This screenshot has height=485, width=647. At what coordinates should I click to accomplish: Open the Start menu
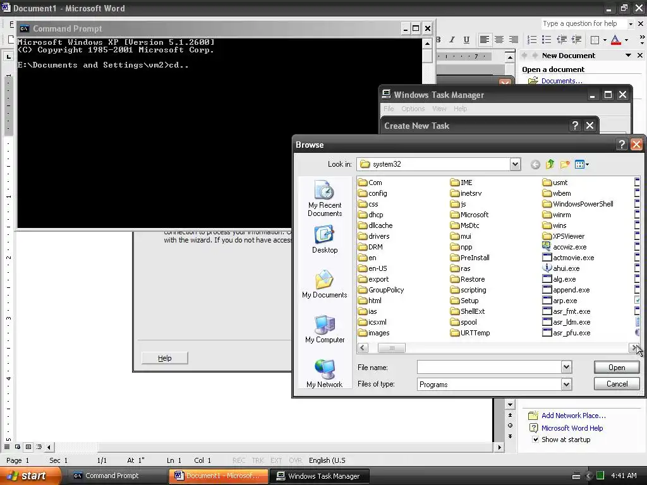pos(30,476)
